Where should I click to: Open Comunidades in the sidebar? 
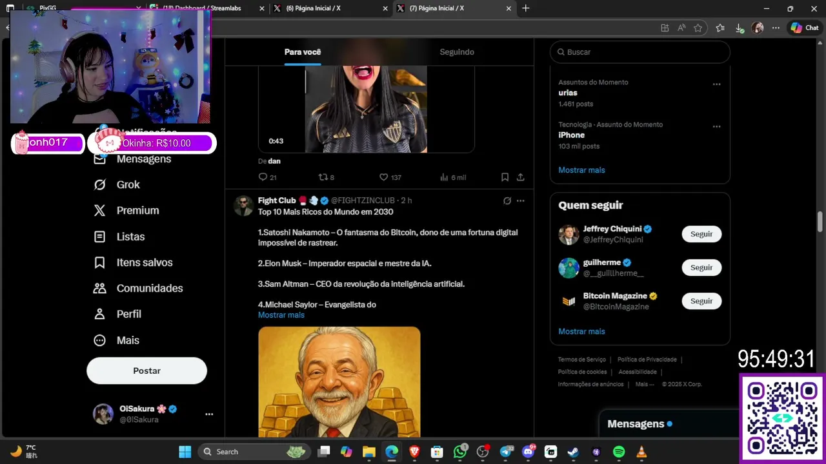point(138,288)
